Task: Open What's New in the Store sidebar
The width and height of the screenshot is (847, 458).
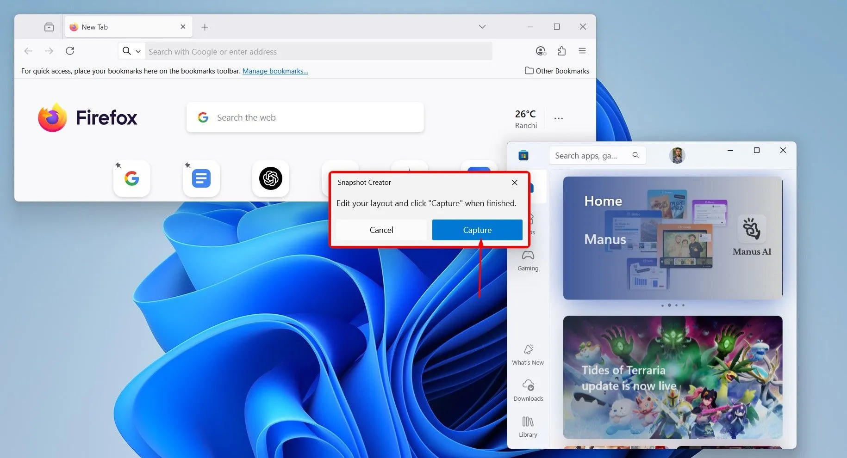Action: pos(528,355)
